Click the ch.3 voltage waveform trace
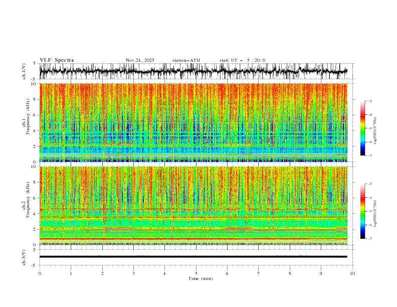Viewport: 397px width, 307px height. coord(193,257)
